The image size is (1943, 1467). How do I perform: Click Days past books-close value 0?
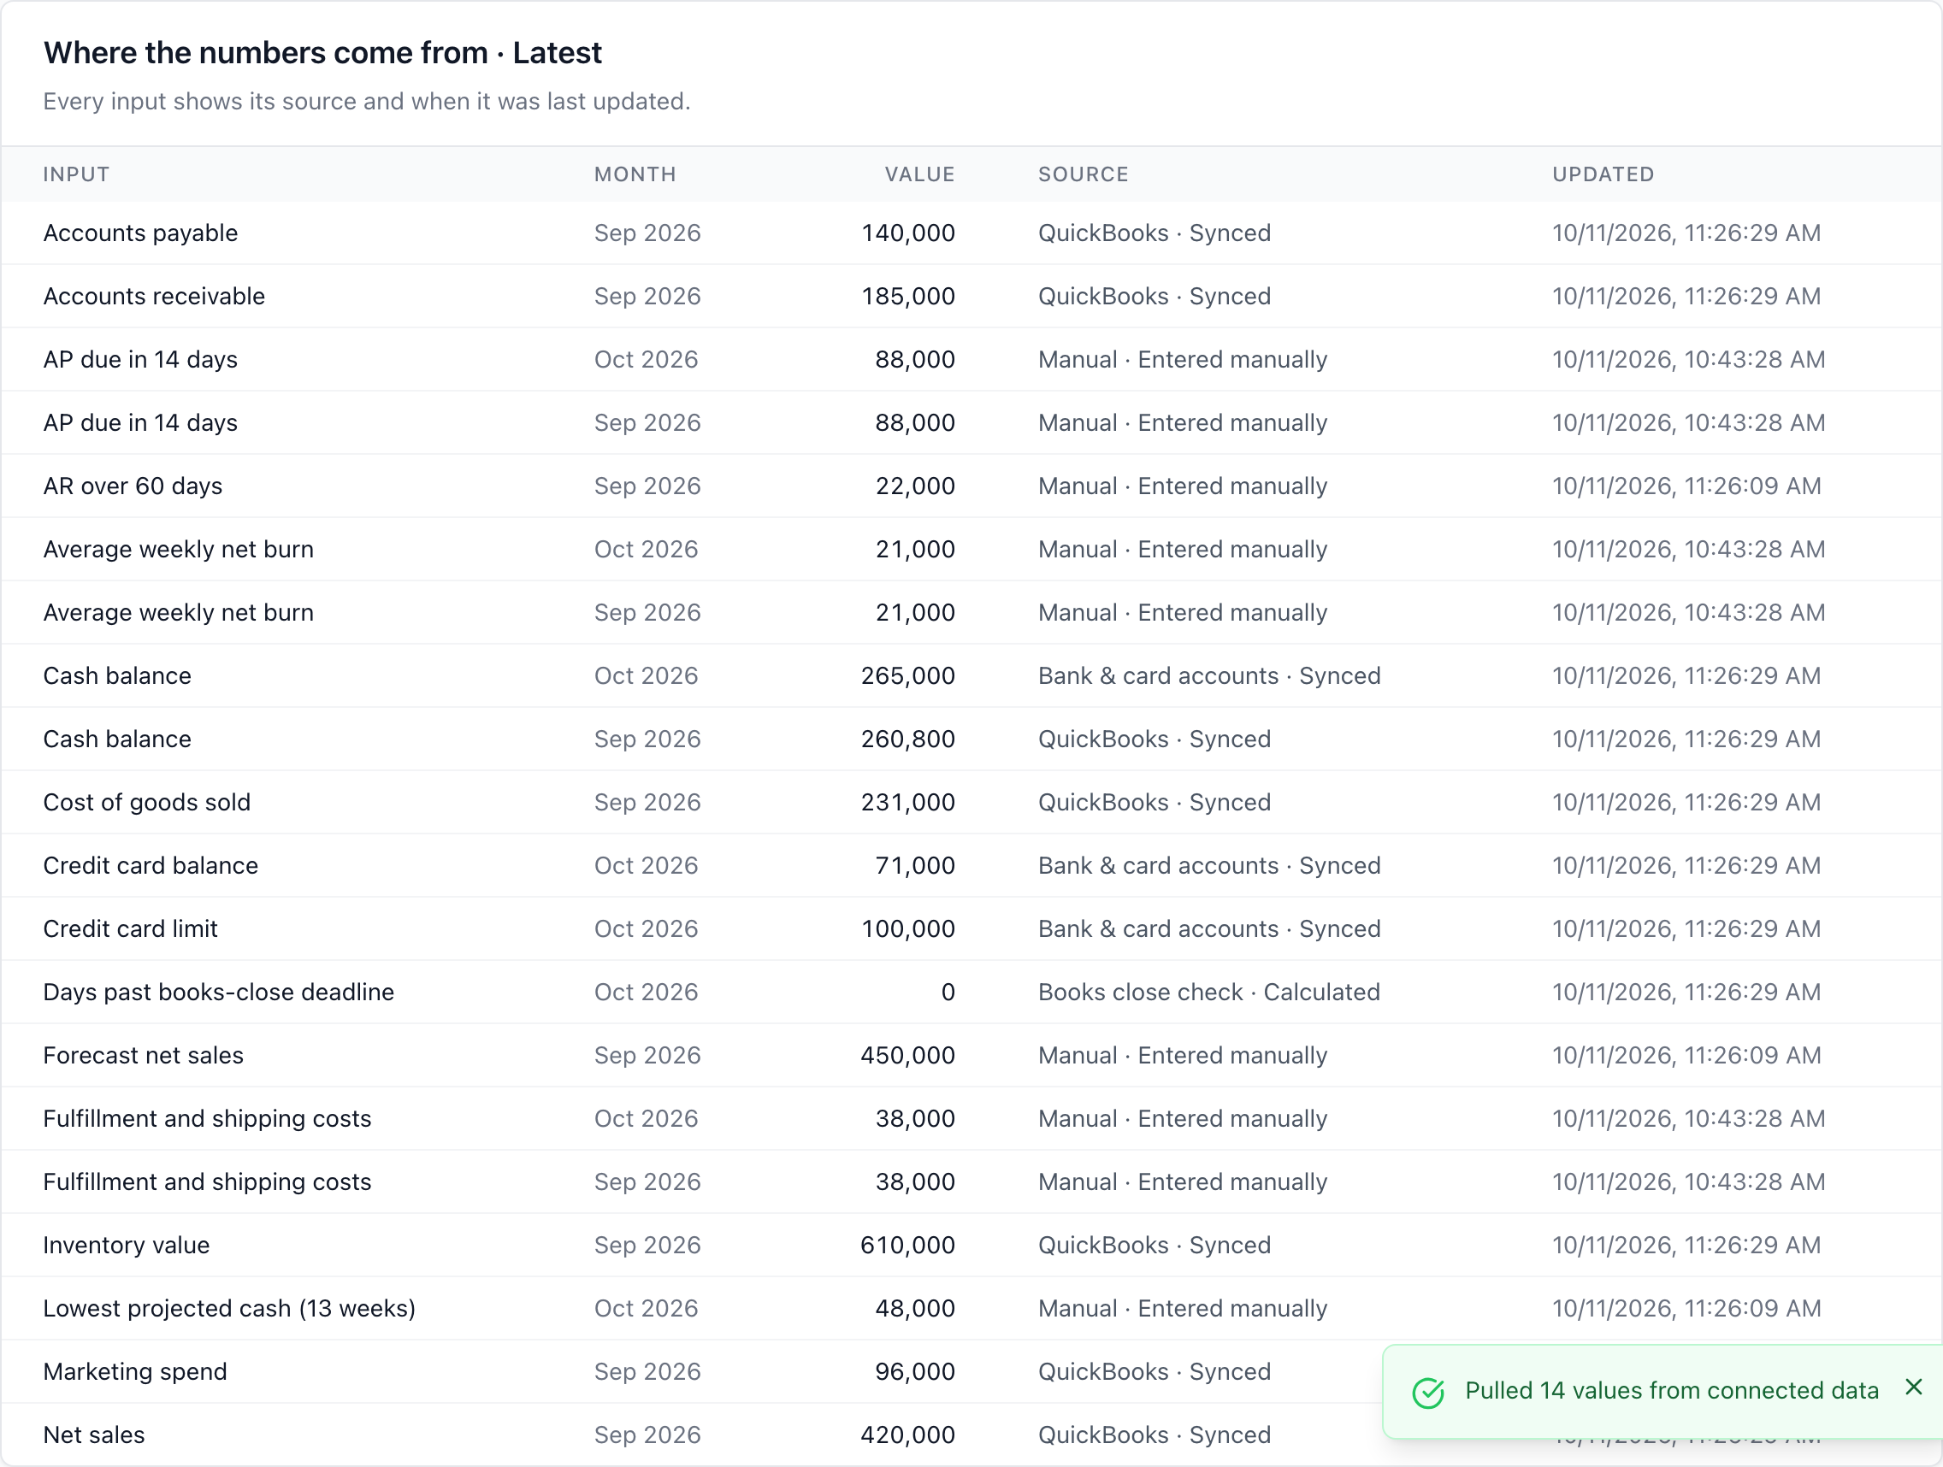coord(948,992)
